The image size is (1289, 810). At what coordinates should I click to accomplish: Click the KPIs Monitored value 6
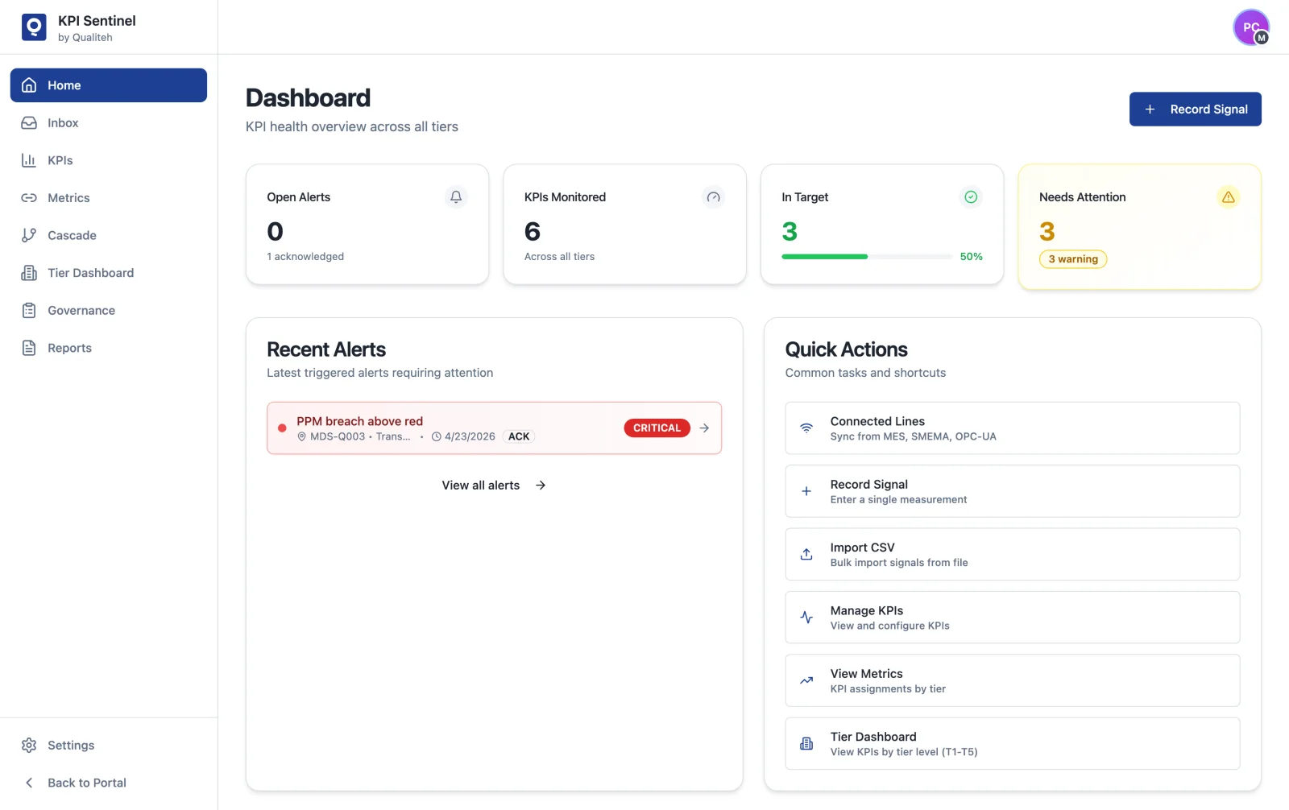pyautogui.click(x=533, y=232)
